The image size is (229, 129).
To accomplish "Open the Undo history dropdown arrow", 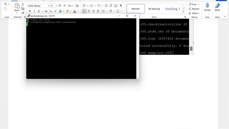I will [x=9, y=4].
